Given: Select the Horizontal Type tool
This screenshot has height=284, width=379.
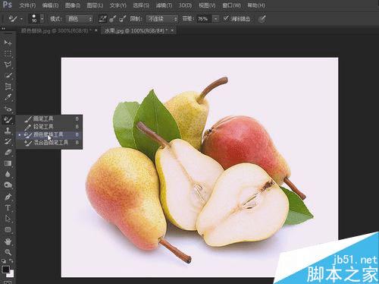Looking at the screenshot, I should point(8,207).
